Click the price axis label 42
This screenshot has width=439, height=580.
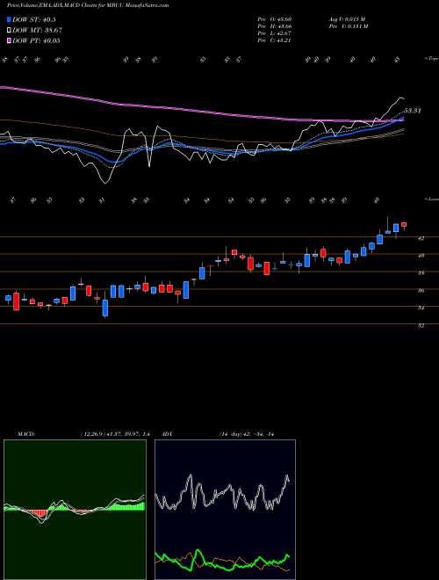(421, 238)
